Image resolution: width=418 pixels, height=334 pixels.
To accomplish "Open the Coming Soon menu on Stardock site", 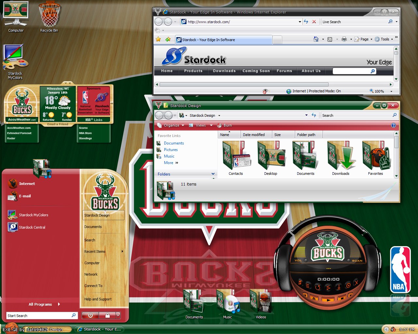I will (x=256, y=71).
